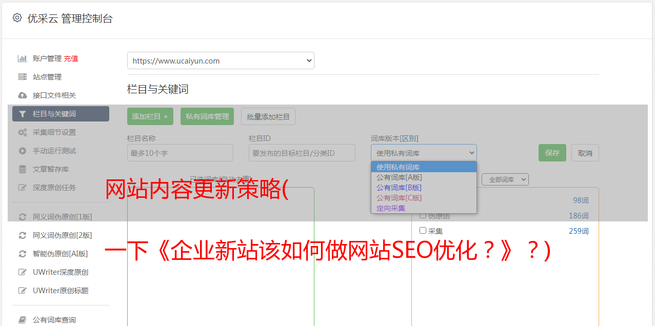Viewport: 655px width, 326px height.
Task: Click the play icon for 手动运行测试
Action: (23, 151)
